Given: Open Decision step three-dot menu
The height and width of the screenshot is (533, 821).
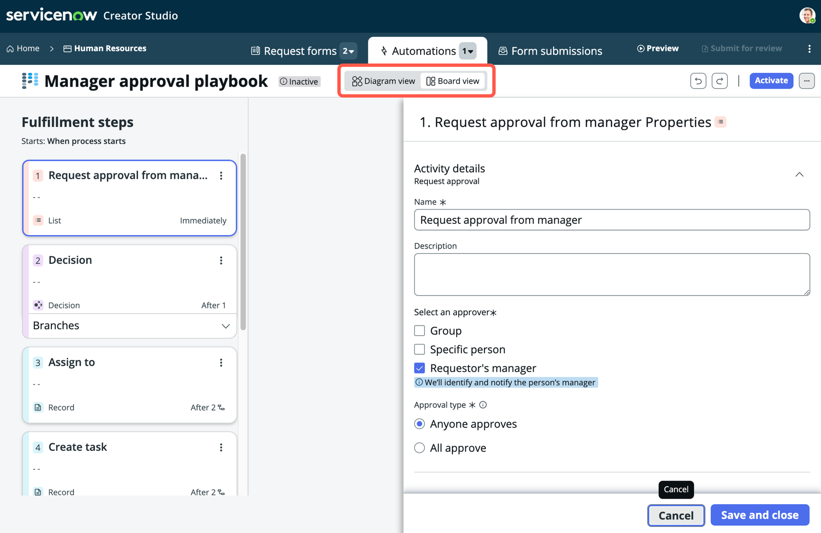Looking at the screenshot, I should point(221,260).
